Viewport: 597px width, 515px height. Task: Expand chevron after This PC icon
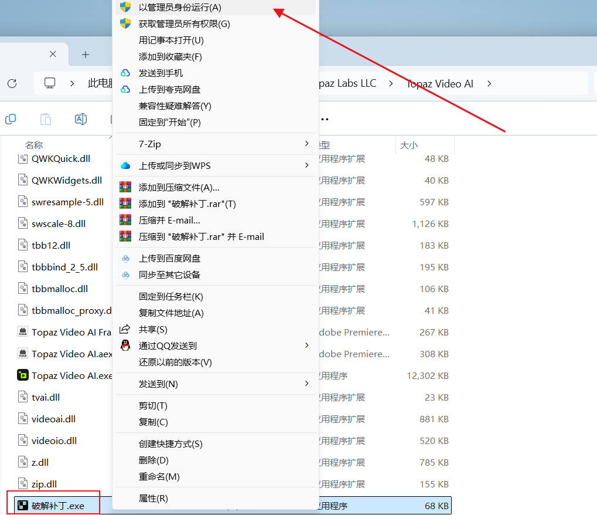pos(72,83)
